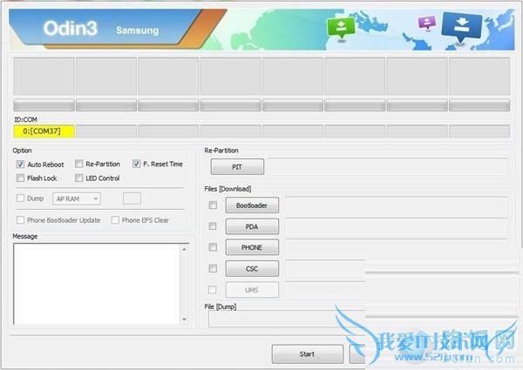Check the box beside PDA button
This screenshot has width=523, height=370.
tap(213, 226)
